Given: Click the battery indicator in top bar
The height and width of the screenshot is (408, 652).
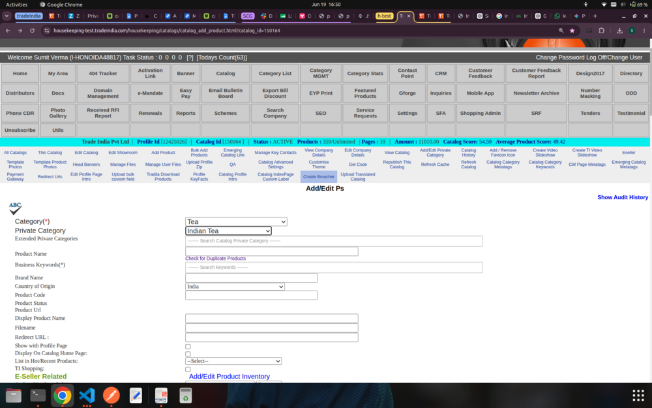Looking at the screenshot, I should [x=639, y=5].
